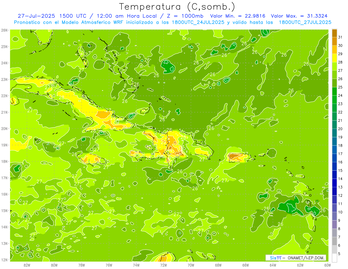
Task: Select the yellow band between 28 and 29
Action: point(334,58)
